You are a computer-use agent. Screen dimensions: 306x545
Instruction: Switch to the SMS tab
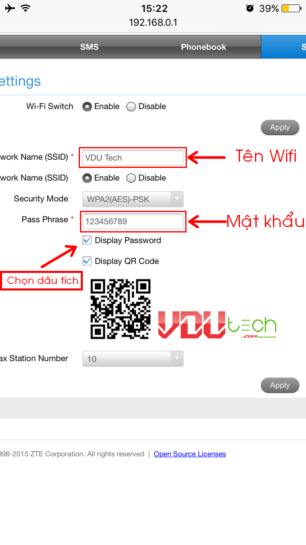pyautogui.click(x=89, y=47)
